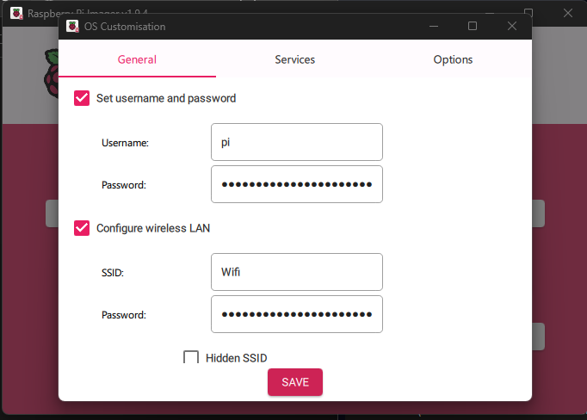Uncheck Set username and password
The image size is (587, 420).
point(82,98)
